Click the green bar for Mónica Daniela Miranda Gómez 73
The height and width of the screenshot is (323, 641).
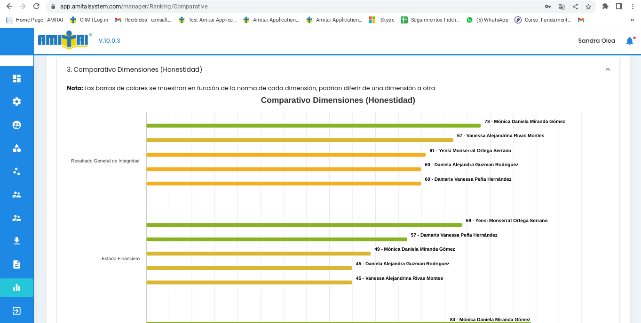(313, 126)
